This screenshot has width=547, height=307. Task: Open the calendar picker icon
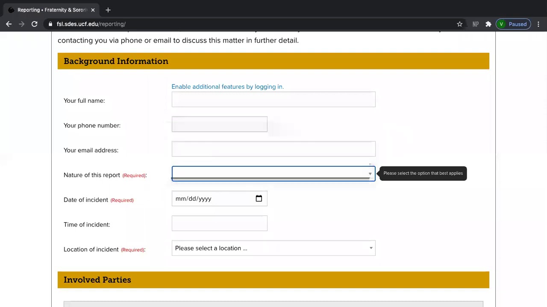[259, 199]
